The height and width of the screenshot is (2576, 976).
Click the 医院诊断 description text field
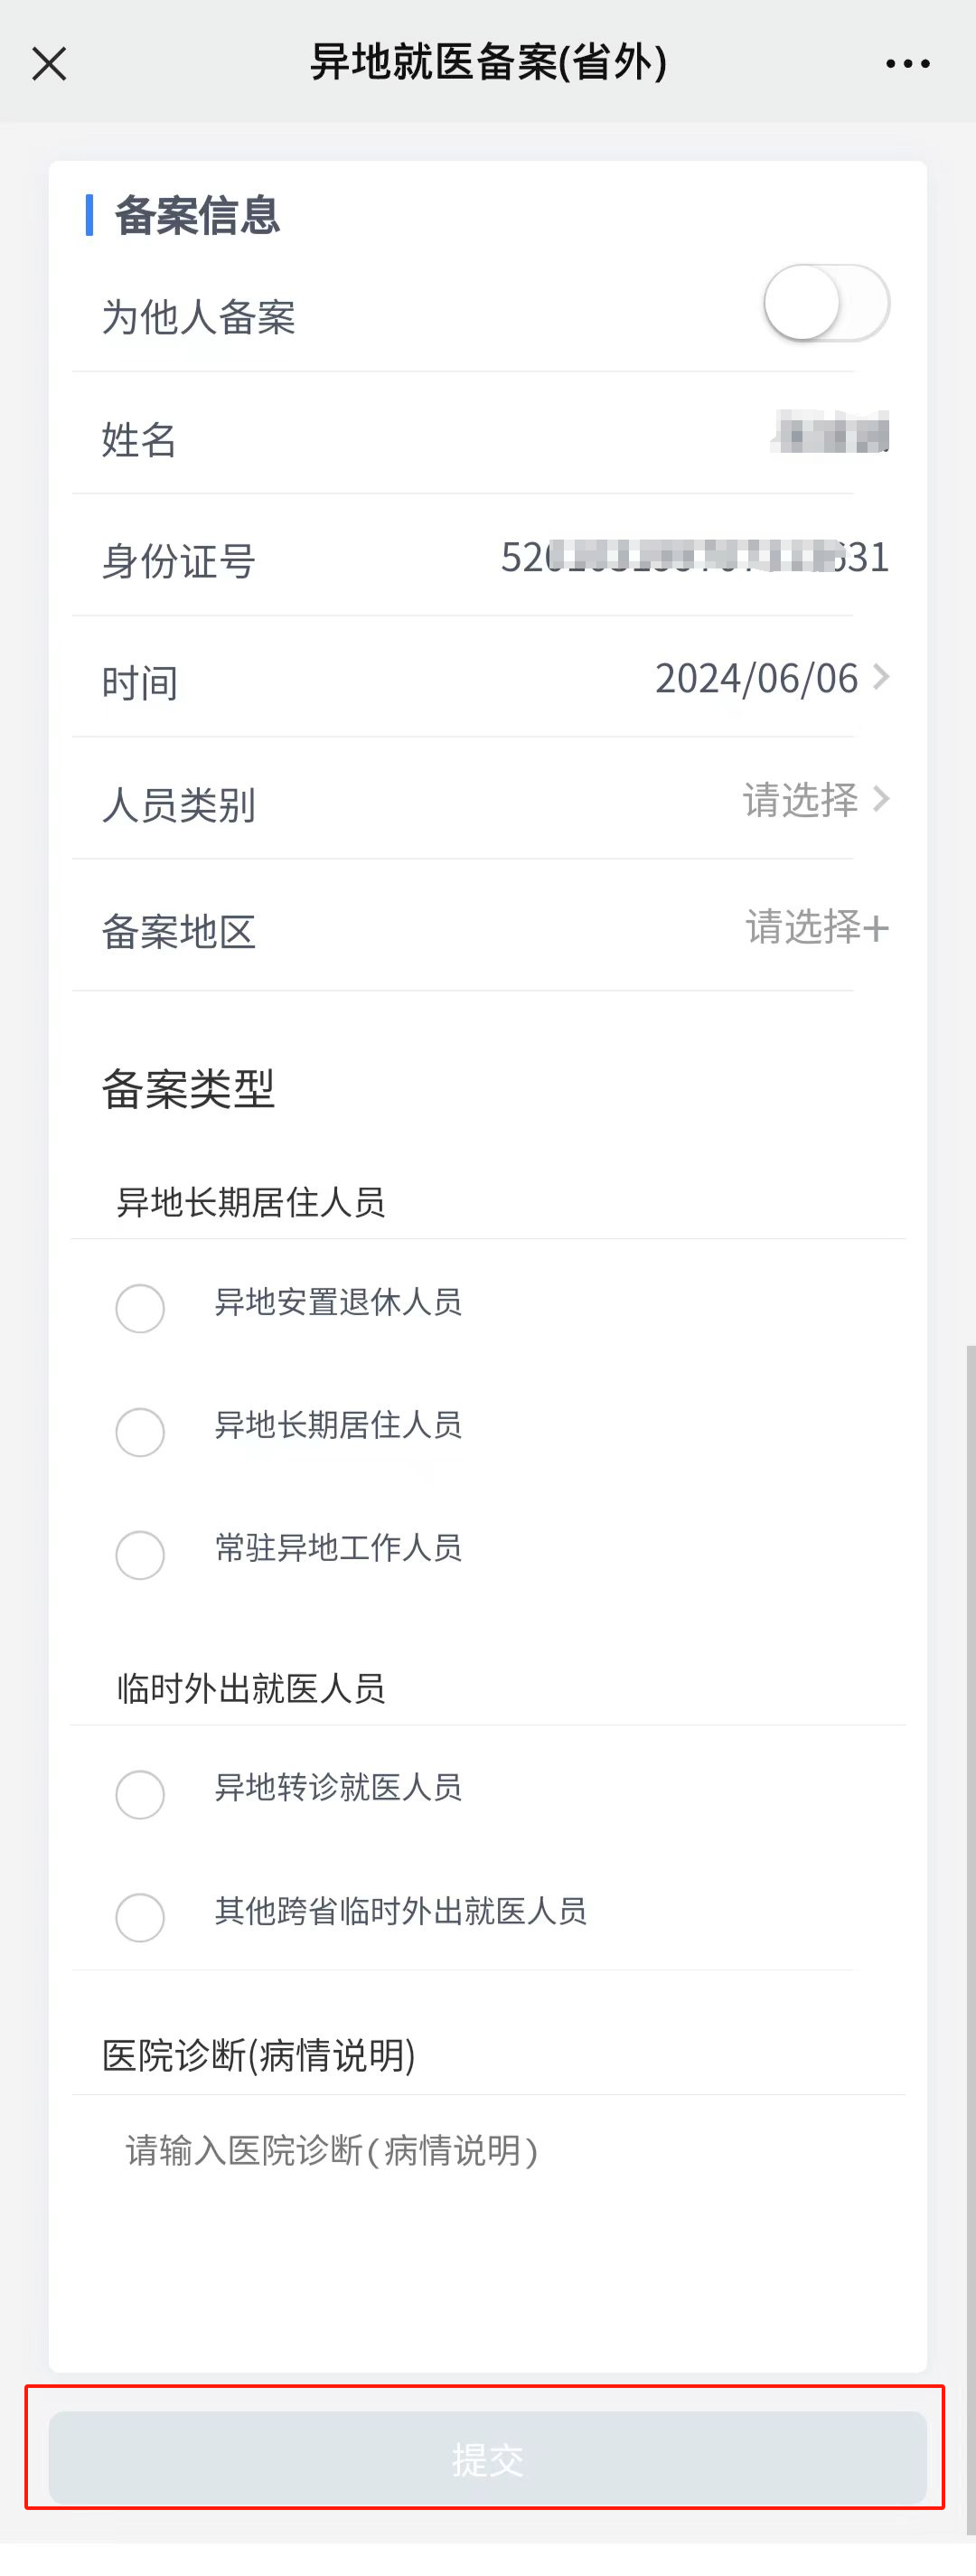coord(488,2220)
